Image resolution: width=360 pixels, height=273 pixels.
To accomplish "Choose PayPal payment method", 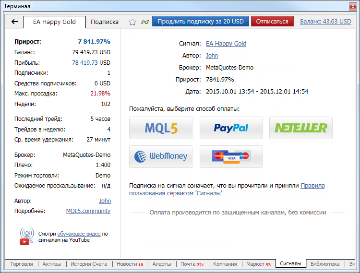I will click(231, 128).
